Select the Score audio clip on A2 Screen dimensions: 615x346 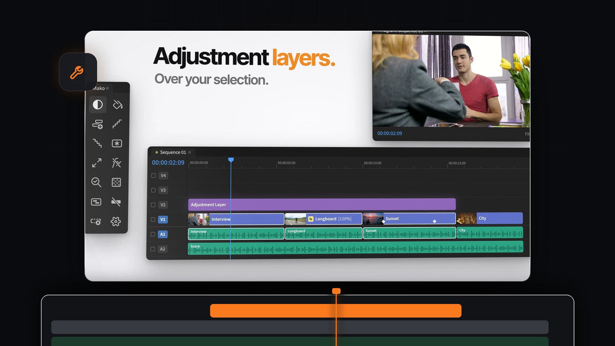pyautogui.click(x=356, y=248)
